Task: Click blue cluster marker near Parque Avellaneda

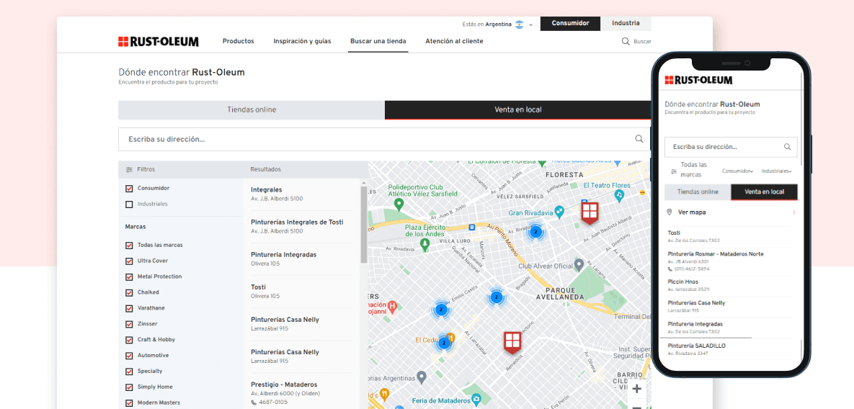Action: 496,297
